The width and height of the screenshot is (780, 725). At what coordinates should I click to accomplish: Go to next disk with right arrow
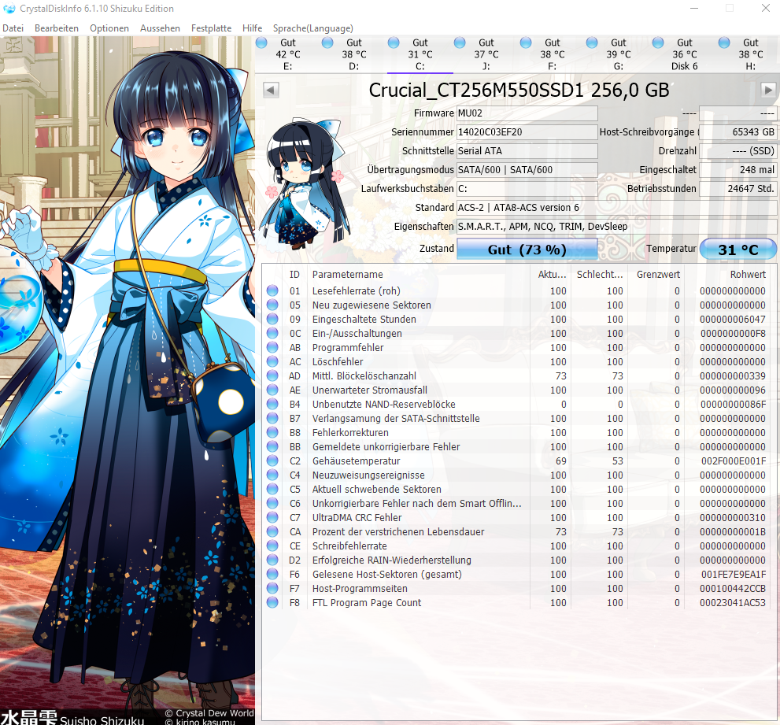tap(768, 90)
